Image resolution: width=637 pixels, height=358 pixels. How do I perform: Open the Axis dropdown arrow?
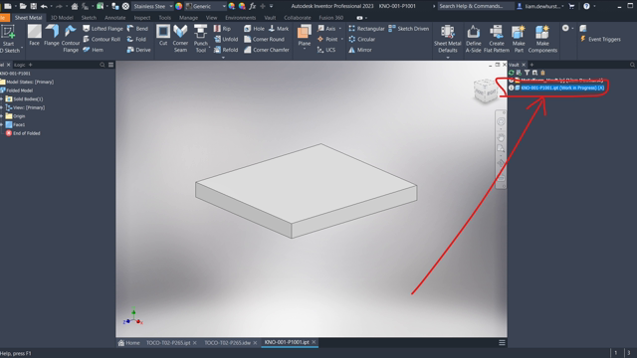340,29
